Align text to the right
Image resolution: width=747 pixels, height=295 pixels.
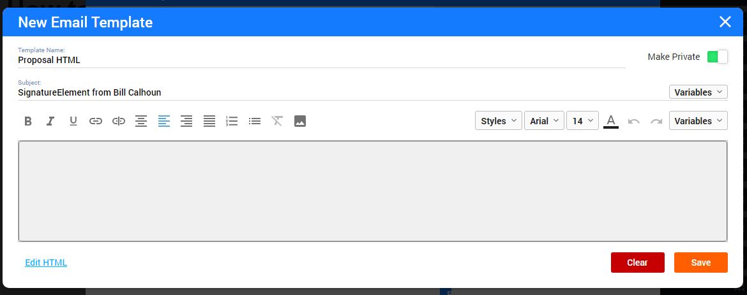pyautogui.click(x=186, y=121)
